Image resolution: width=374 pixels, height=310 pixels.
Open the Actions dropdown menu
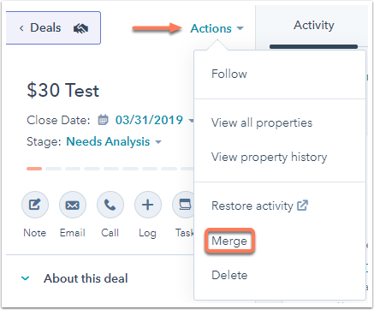pyautogui.click(x=217, y=28)
